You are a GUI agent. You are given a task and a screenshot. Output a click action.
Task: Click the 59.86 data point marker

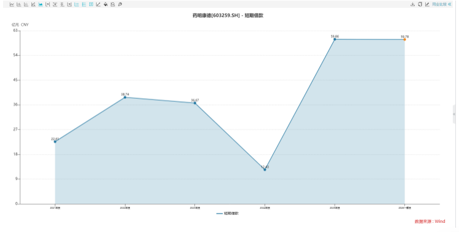[x=335, y=39]
